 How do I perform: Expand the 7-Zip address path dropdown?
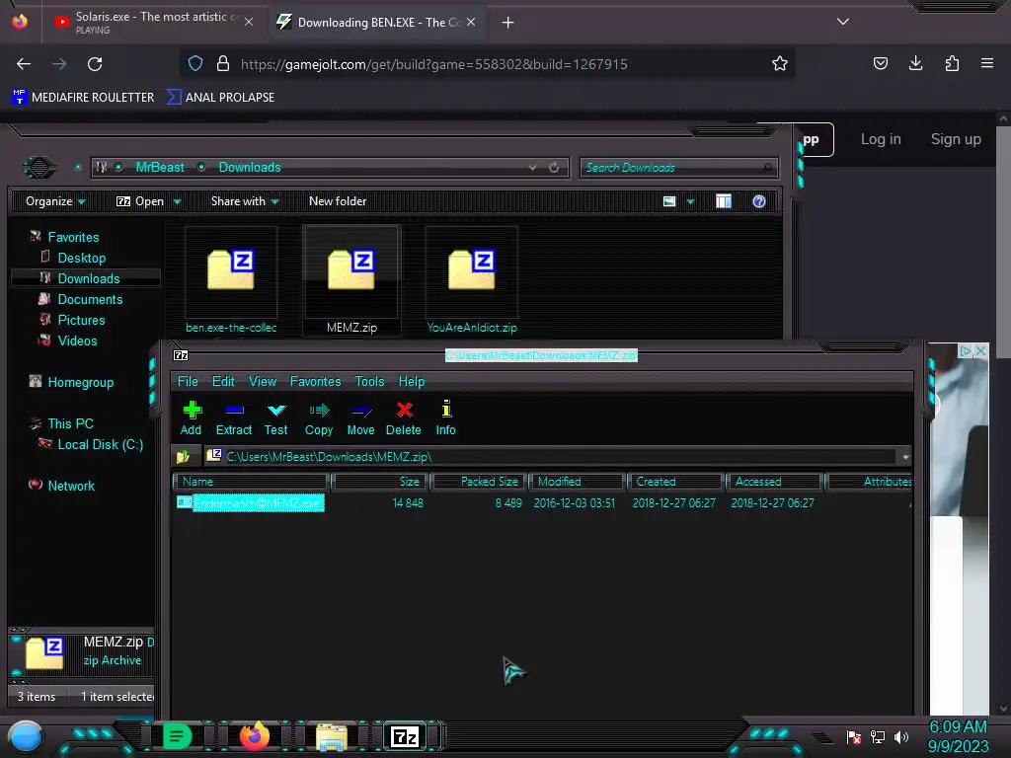click(x=905, y=457)
